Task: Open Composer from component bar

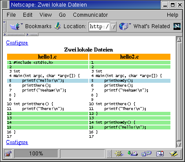Action: coord(174,154)
